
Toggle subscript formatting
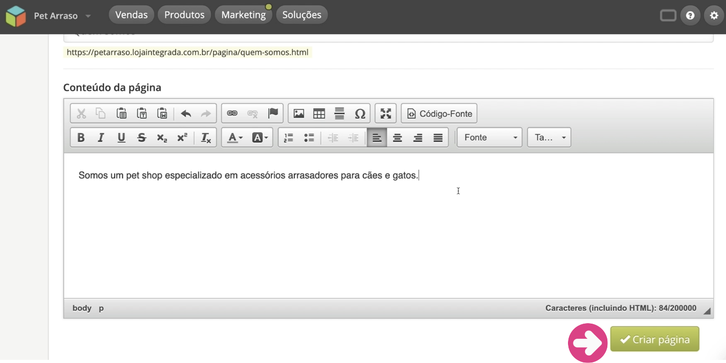[162, 137]
